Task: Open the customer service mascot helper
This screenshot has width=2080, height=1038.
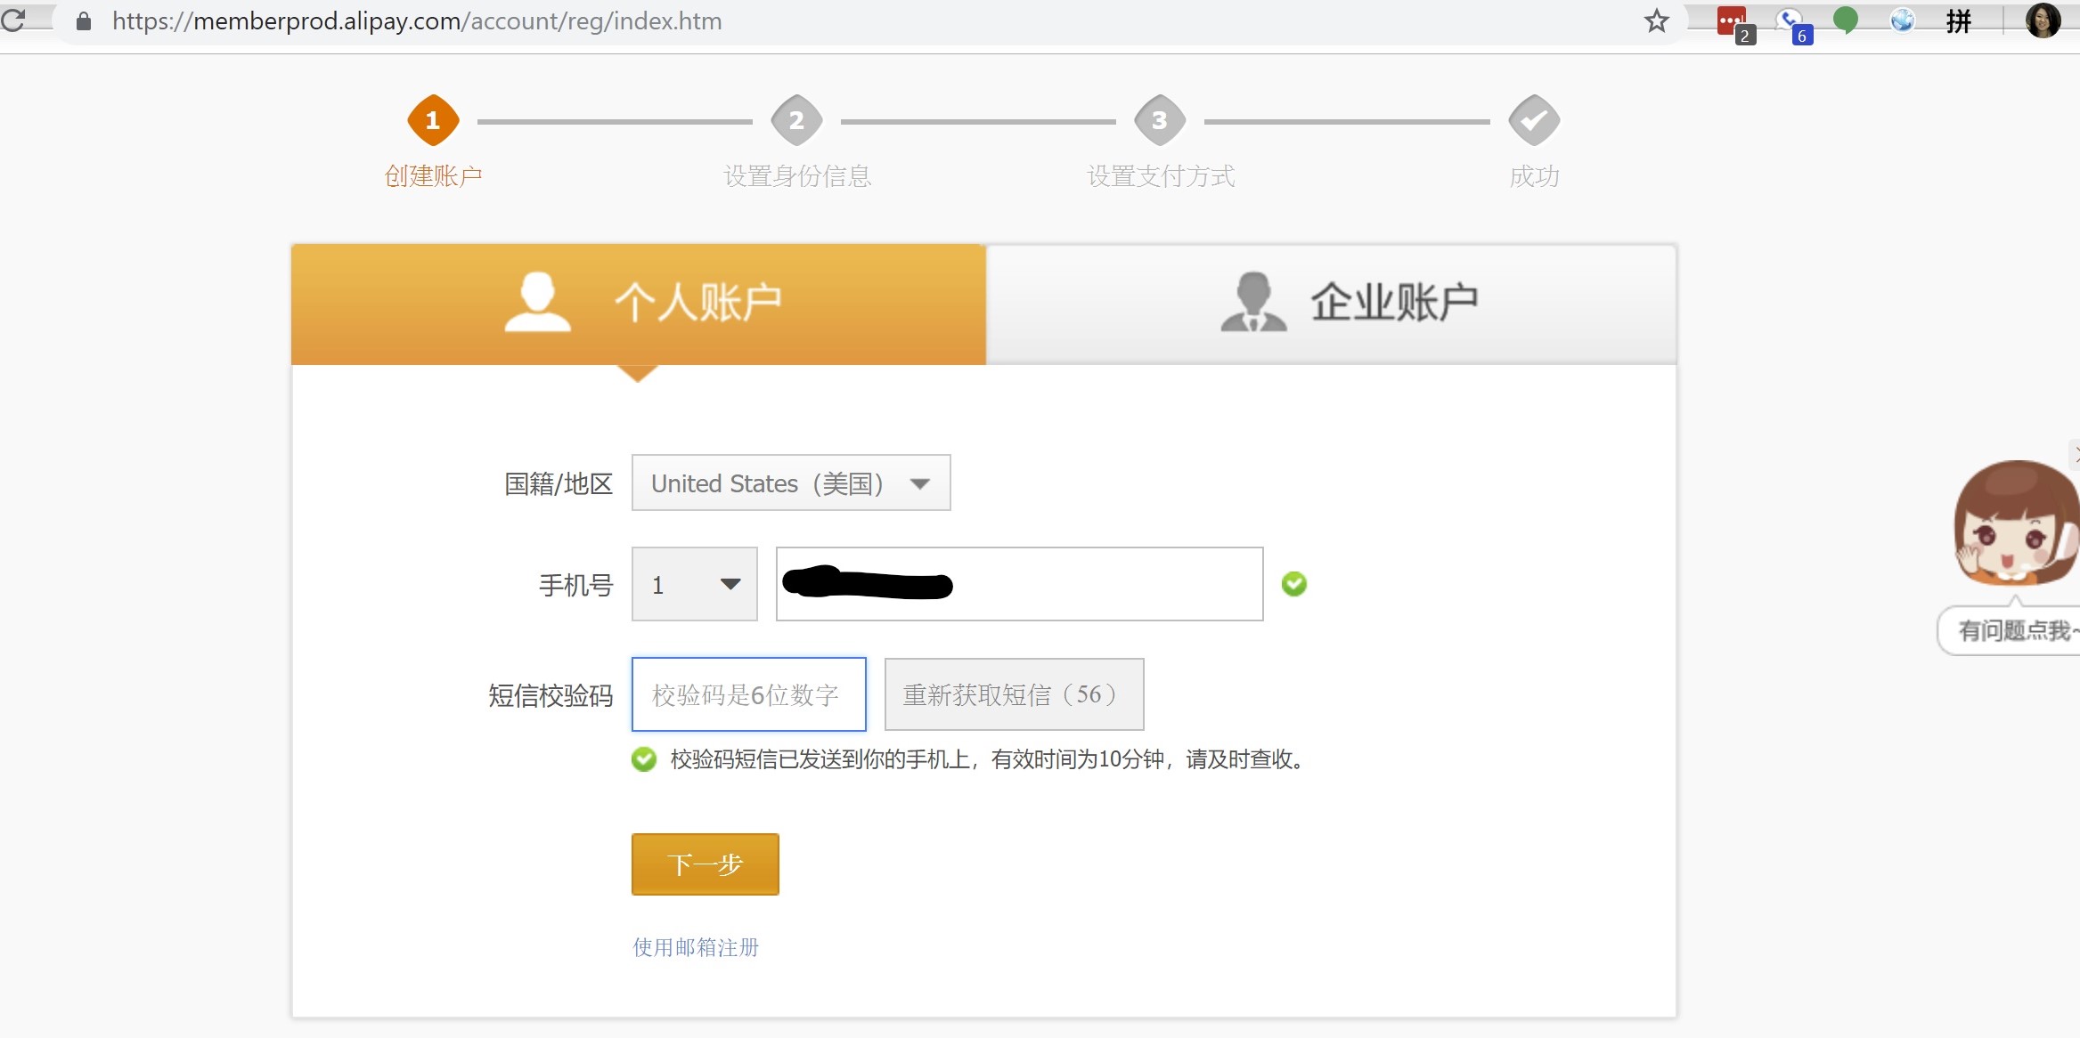Action: 2017,523
